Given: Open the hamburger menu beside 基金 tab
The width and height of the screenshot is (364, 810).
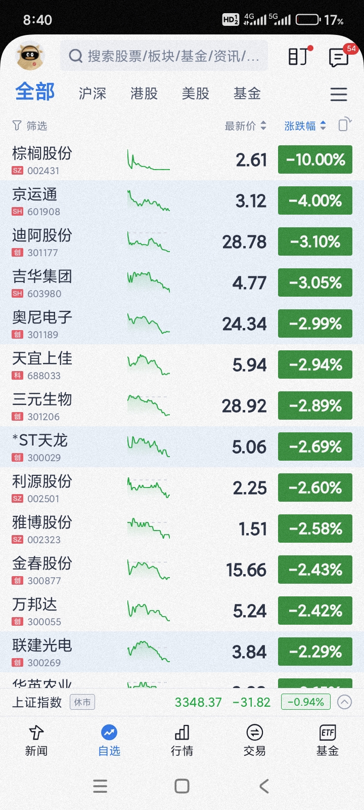Looking at the screenshot, I should 338,94.
